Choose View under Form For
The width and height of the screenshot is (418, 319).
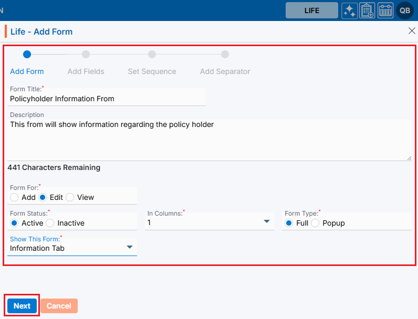(70, 197)
